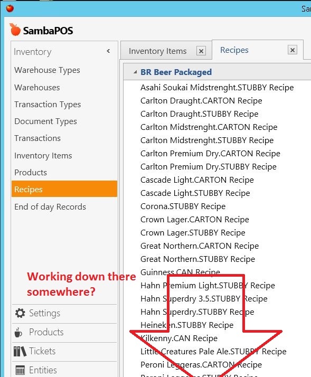This screenshot has width=311, height=377.
Task: Select highlighted Recipes sidebar item
Action: pyautogui.click(x=64, y=189)
